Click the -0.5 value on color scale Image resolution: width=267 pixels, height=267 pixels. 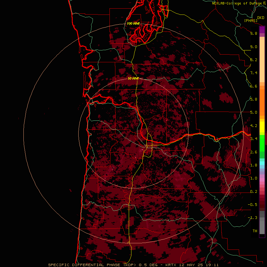coord(252,205)
